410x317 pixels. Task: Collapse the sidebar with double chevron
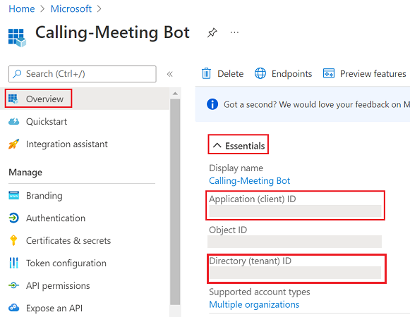coord(169,74)
